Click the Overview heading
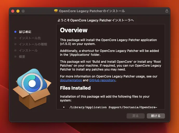The height and width of the screenshot is (133, 179). point(74,30)
